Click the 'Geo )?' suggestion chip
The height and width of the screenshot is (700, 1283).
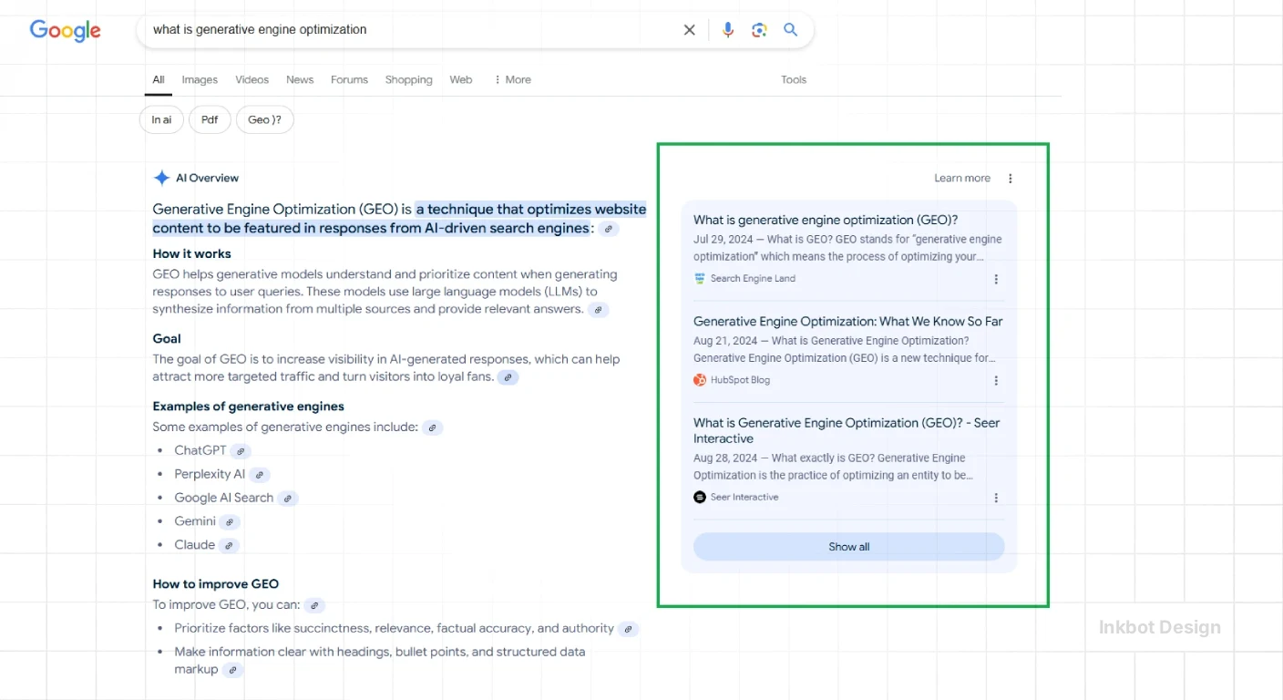pyautogui.click(x=264, y=119)
